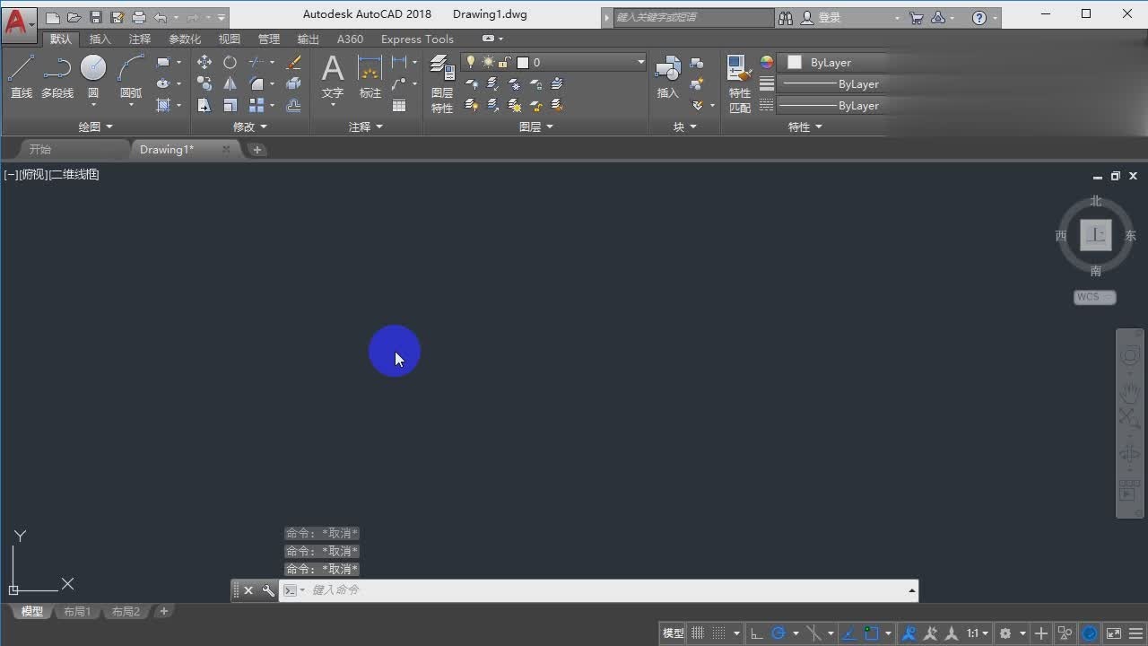Click the color wheel properties icon
1148x646 pixels.
(766, 63)
